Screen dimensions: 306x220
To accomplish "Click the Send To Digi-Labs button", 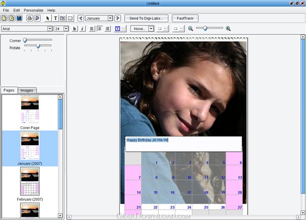I will [x=146, y=18].
